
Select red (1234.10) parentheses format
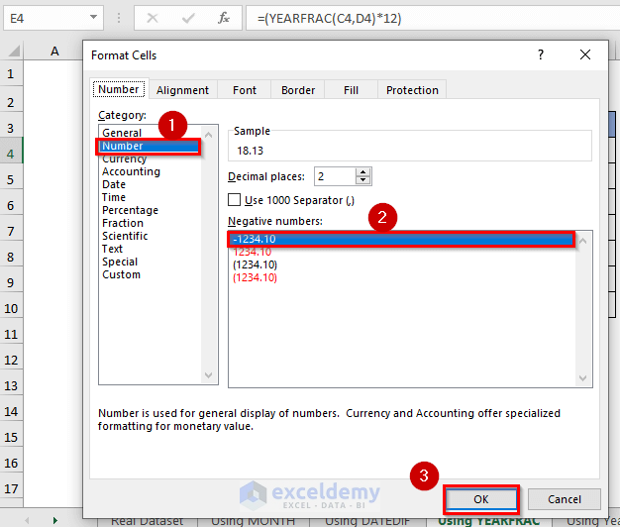256,277
